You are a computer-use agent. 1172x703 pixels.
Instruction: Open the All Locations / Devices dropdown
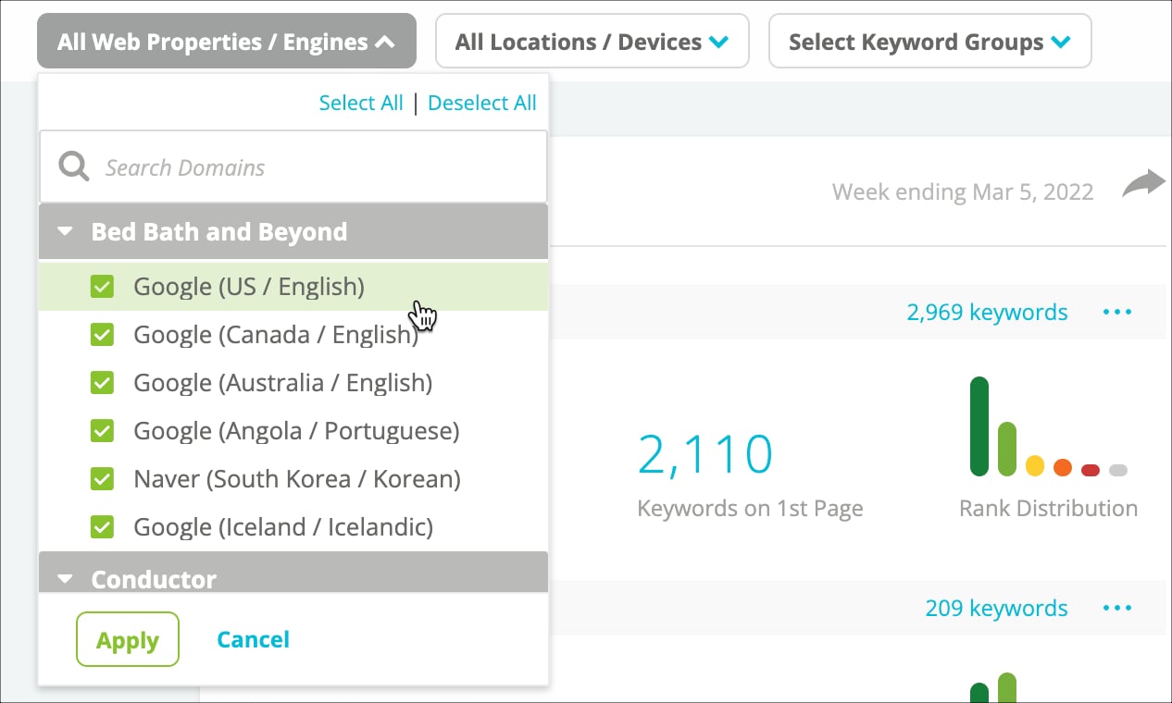pos(592,42)
